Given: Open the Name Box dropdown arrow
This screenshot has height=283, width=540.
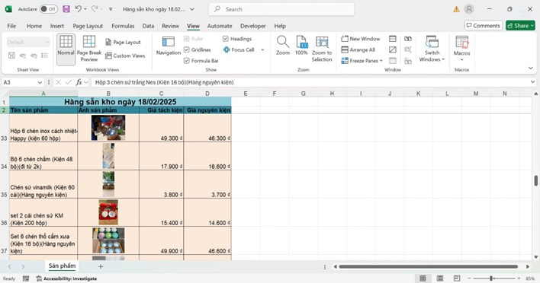Looking at the screenshot, I should click(x=40, y=82).
